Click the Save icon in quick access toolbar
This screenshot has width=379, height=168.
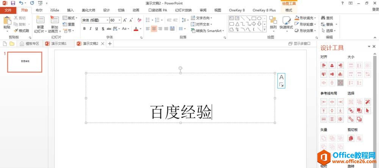click(13, 3)
